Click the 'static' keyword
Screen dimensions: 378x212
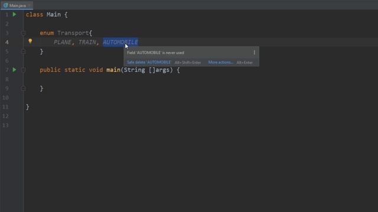click(75, 70)
